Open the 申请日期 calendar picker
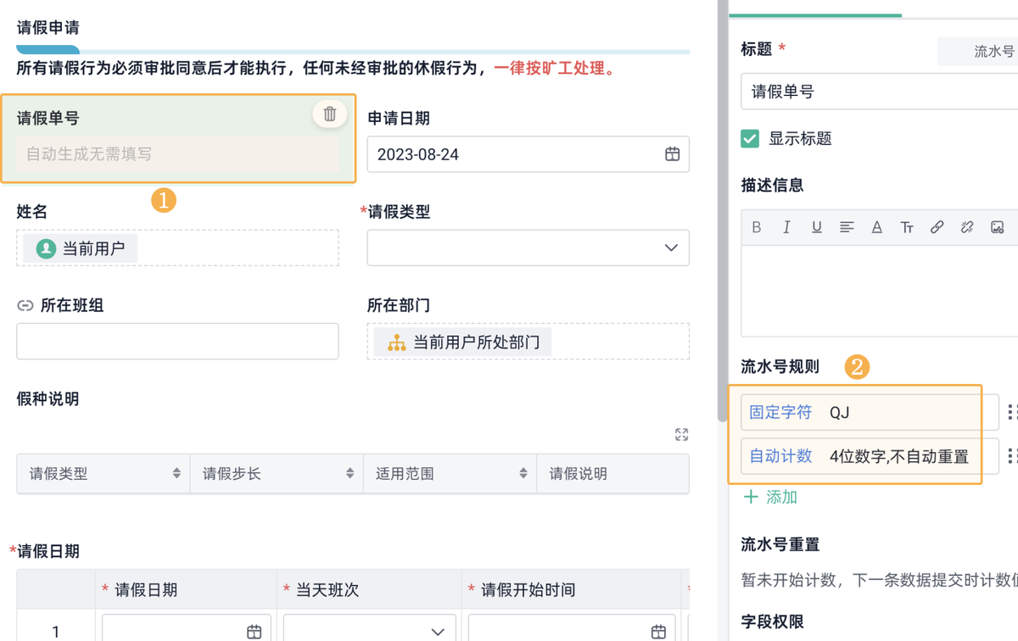This screenshot has width=1018, height=641. (673, 154)
